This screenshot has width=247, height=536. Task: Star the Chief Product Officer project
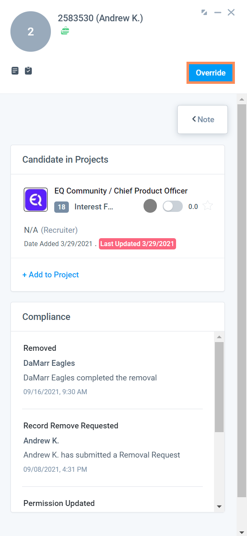[208, 206]
